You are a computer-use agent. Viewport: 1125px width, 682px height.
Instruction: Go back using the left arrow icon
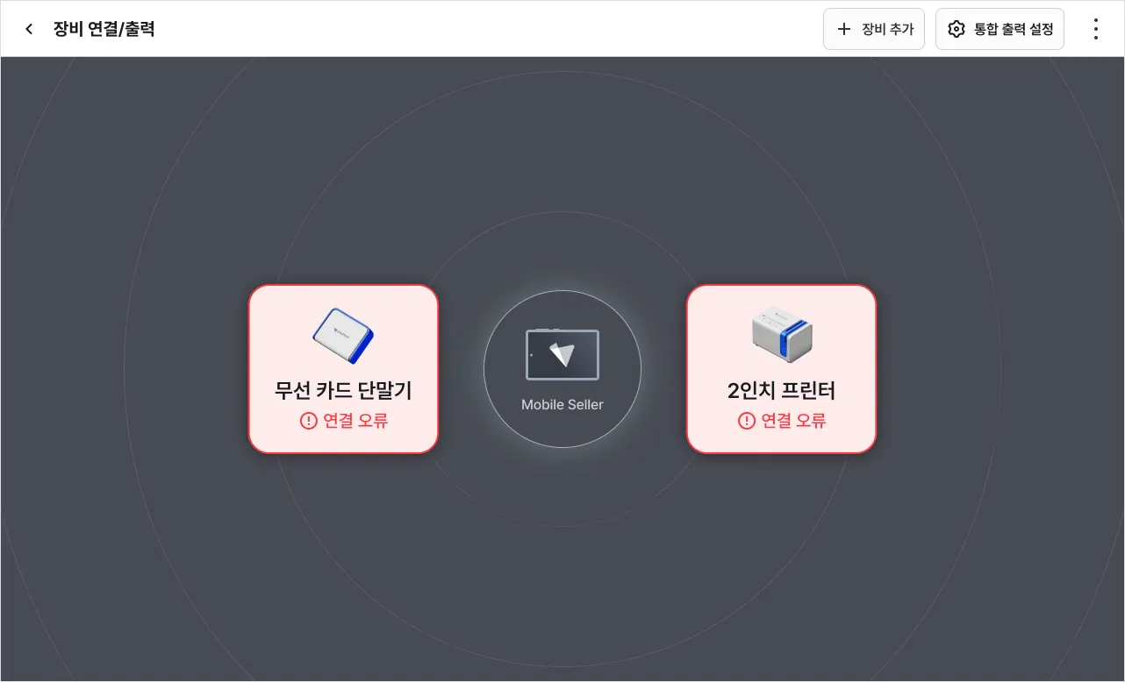29,29
